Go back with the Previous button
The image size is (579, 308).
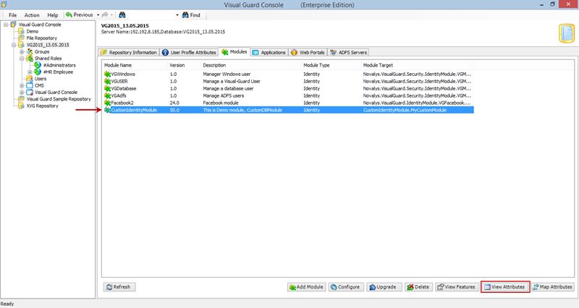click(80, 14)
